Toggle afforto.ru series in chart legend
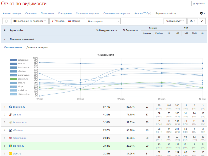The width and height of the screenshot is (208, 156). coord(18,71)
